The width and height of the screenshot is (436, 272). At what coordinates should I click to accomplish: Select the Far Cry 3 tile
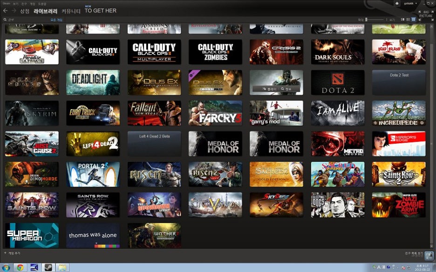[x=215, y=113]
